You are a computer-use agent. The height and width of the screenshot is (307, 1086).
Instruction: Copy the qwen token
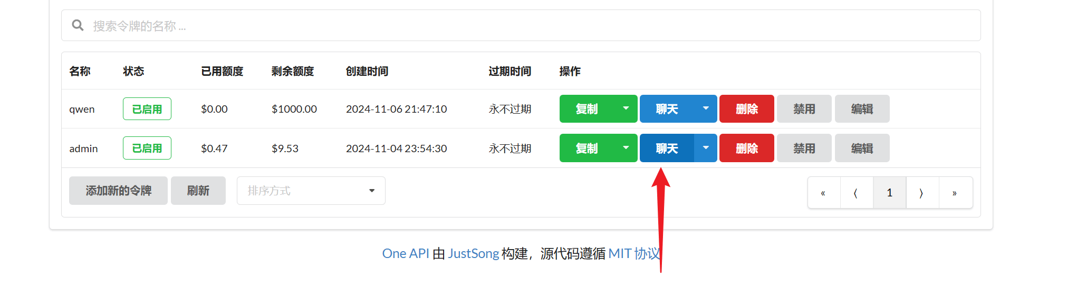tap(587, 109)
